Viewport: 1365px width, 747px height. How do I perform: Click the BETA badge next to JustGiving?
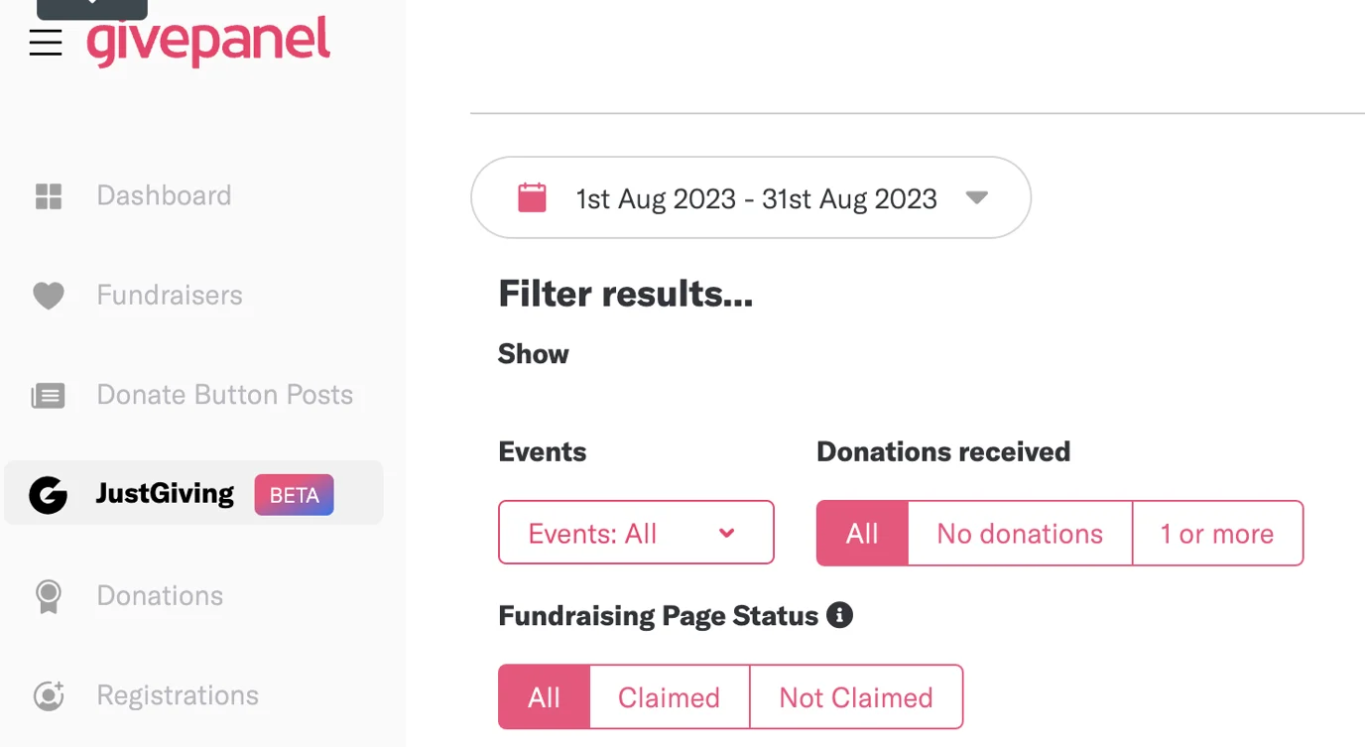click(293, 494)
